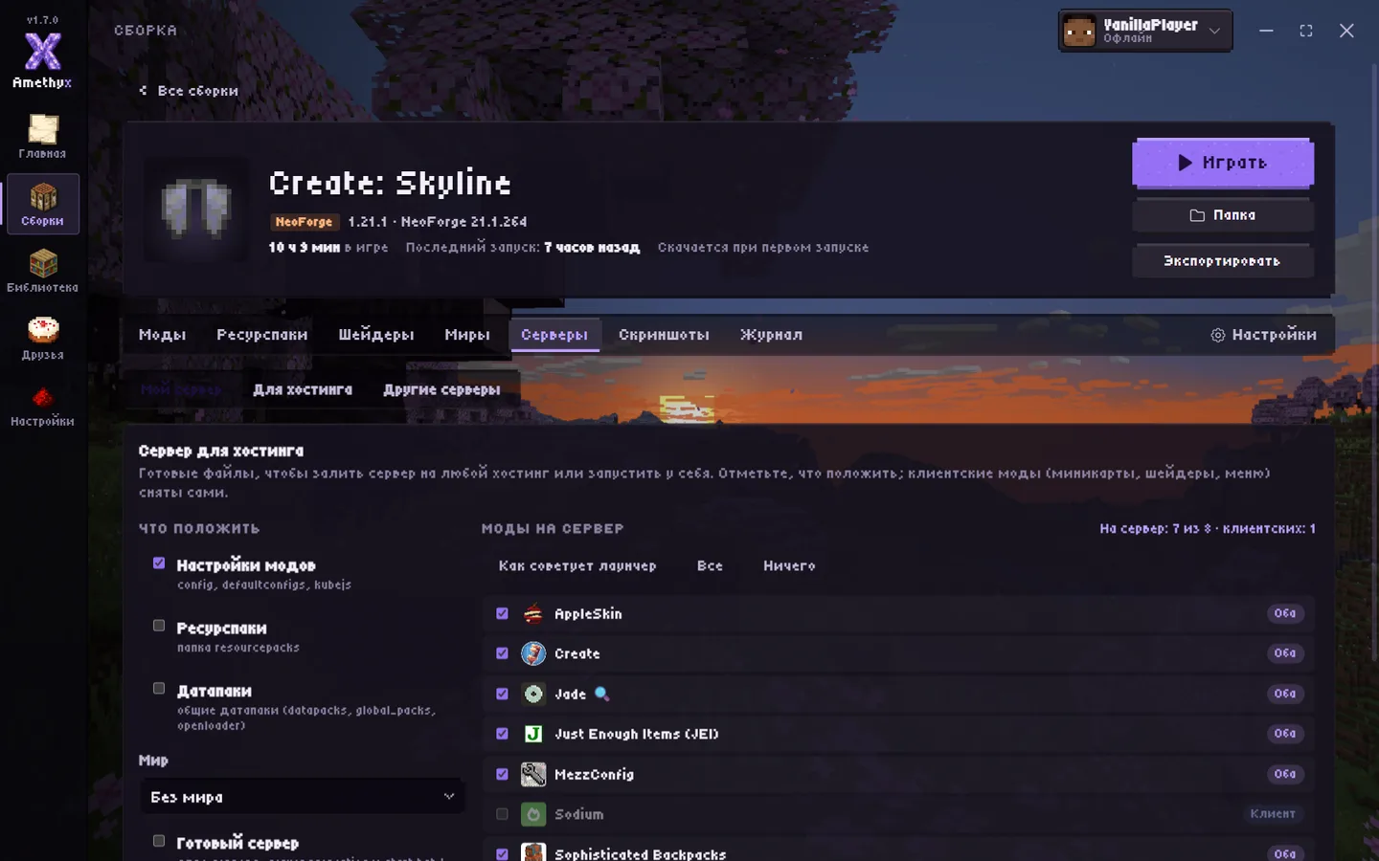Open the Скриншоты tab
1379x861 pixels.
click(x=664, y=335)
